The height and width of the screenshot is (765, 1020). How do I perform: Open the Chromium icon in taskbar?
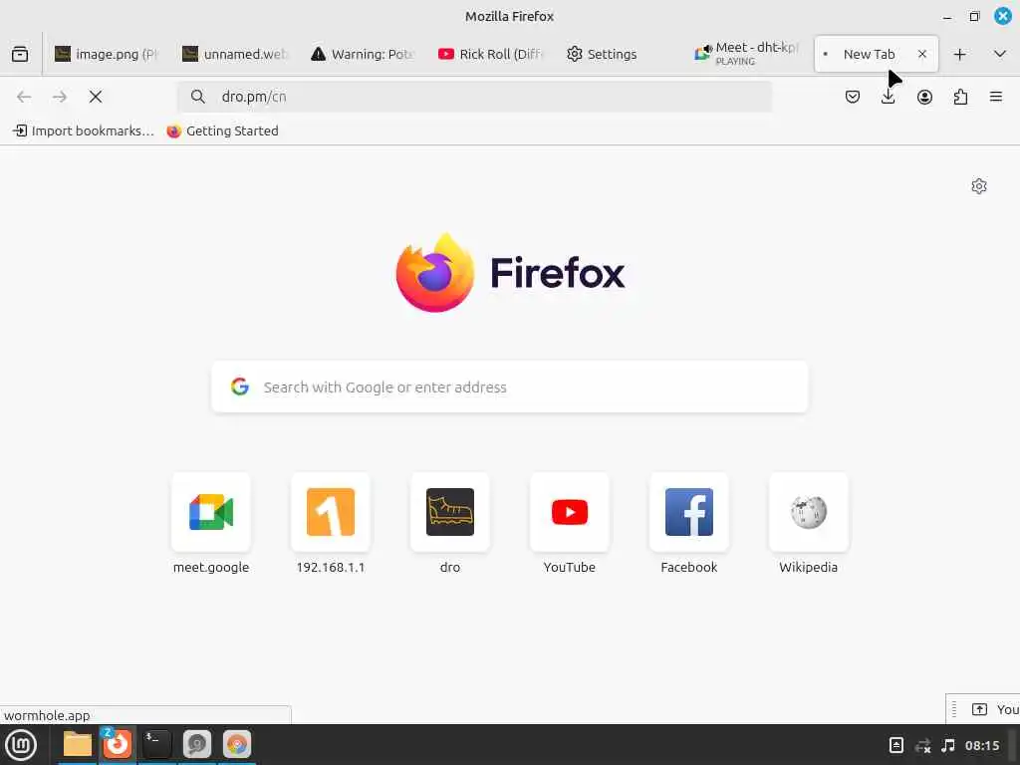click(237, 744)
